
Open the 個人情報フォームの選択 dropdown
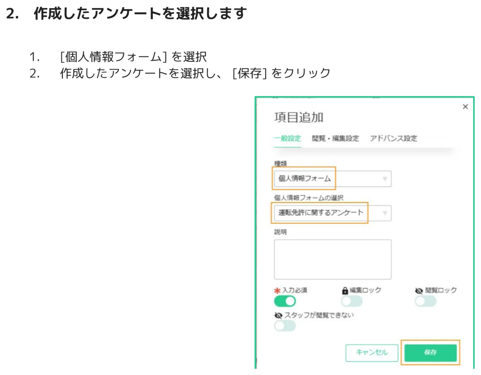332,213
